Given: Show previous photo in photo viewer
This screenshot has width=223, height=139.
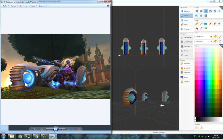Looking at the screenshot, I should pyautogui.click(x=49, y=129).
